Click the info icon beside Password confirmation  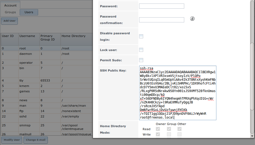(192, 19)
